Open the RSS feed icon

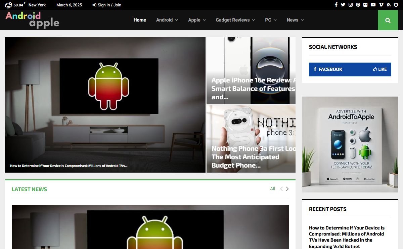389,5
